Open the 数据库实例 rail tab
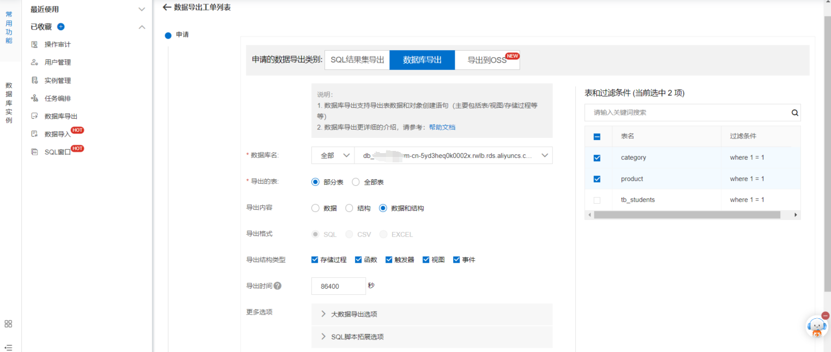The height and width of the screenshot is (352, 831). (9, 103)
